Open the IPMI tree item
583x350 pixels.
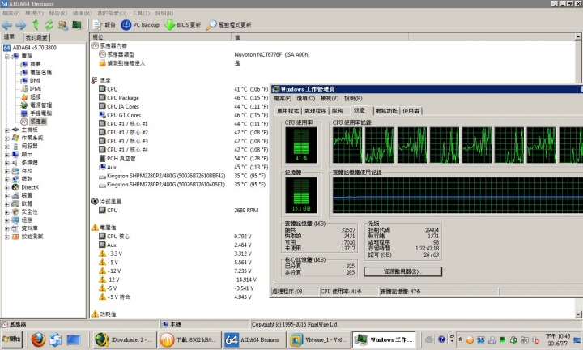(x=36, y=88)
